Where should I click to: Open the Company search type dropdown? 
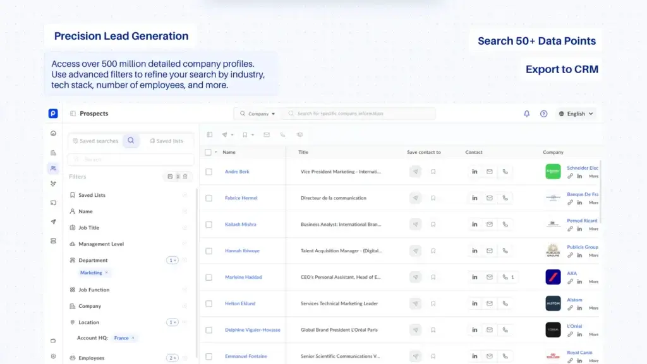258,114
